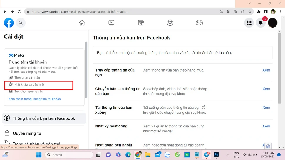Open the Marketplace storefront icon
This screenshot has width=285, height=160.
(x=141, y=23)
